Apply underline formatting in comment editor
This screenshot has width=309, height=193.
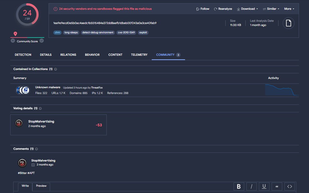pyautogui.click(x=264, y=186)
